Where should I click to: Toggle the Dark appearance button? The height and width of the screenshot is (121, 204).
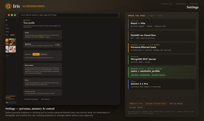[x=57, y=45]
